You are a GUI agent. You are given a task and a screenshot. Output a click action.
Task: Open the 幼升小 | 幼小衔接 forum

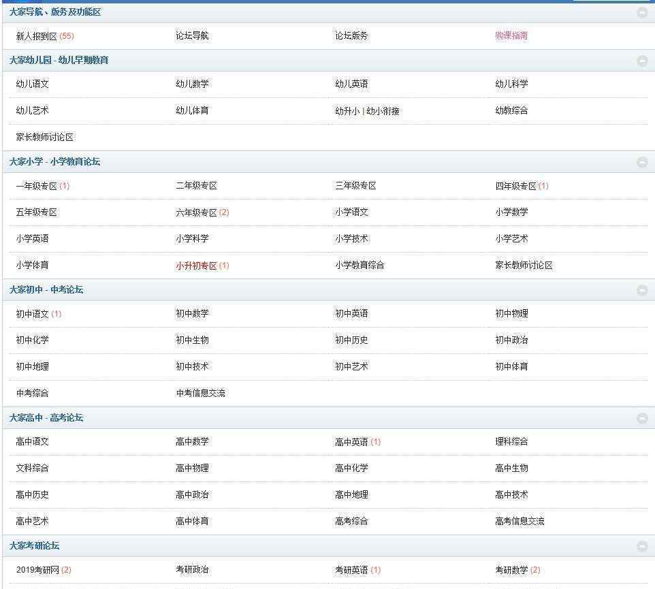(x=367, y=111)
